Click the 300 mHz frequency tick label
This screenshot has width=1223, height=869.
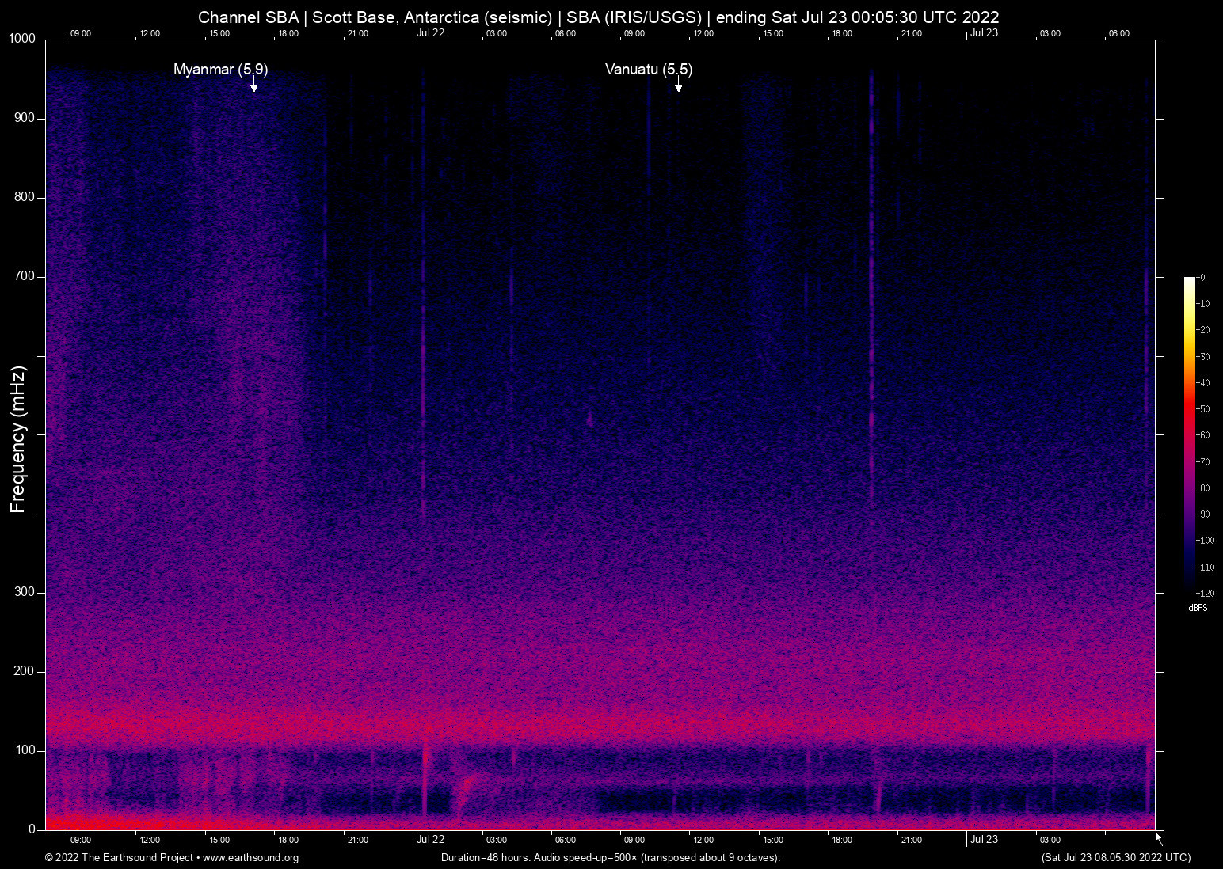(25, 591)
